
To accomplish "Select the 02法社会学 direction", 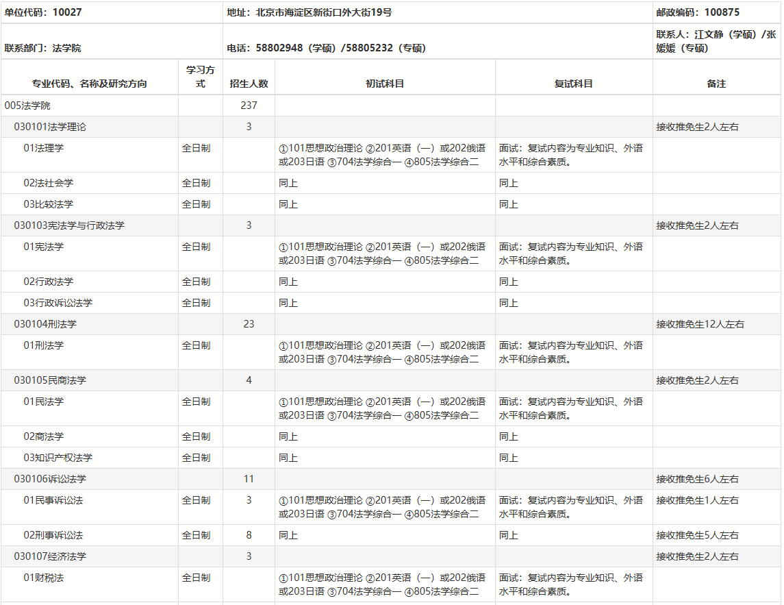I will click(x=48, y=183).
